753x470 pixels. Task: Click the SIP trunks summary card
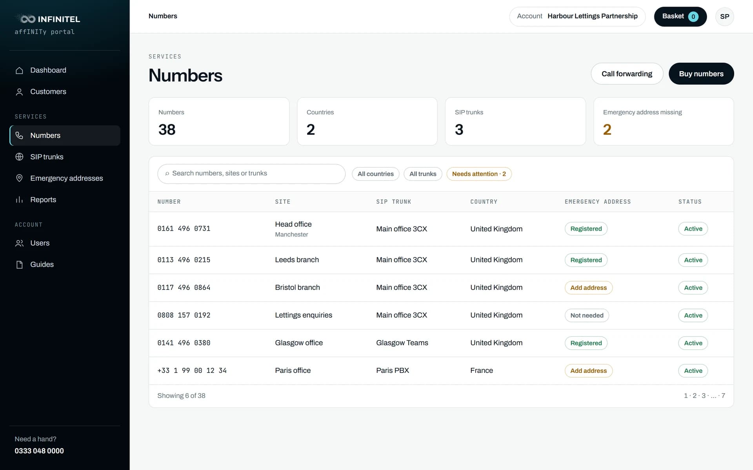[515, 121]
